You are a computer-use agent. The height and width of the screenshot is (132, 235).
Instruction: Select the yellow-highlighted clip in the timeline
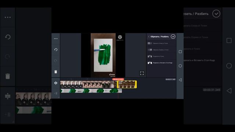pyautogui.click(x=127, y=84)
